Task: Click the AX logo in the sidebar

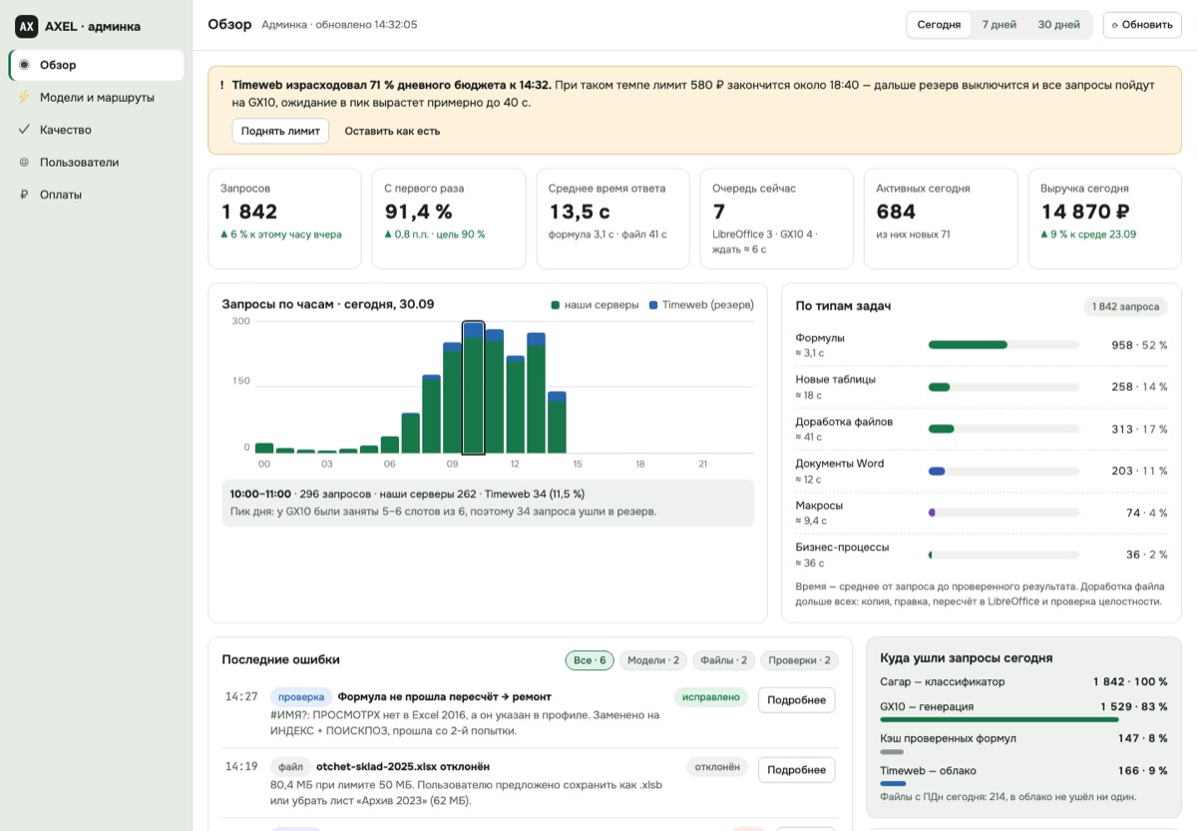Action: [x=26, y=27]
